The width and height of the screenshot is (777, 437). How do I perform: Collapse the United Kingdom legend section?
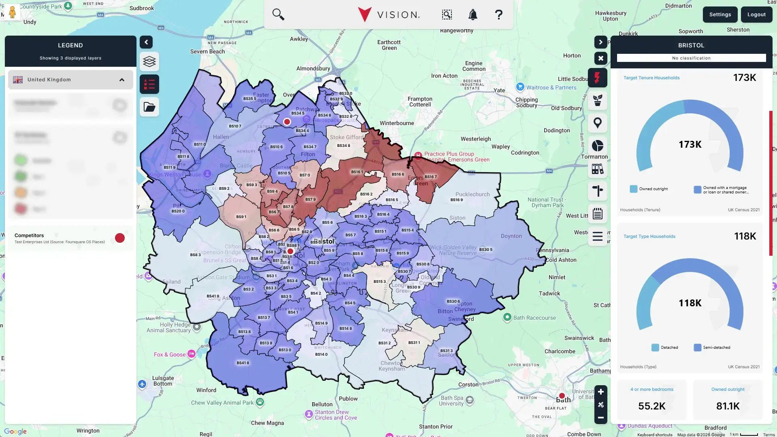tap(122, 79)
